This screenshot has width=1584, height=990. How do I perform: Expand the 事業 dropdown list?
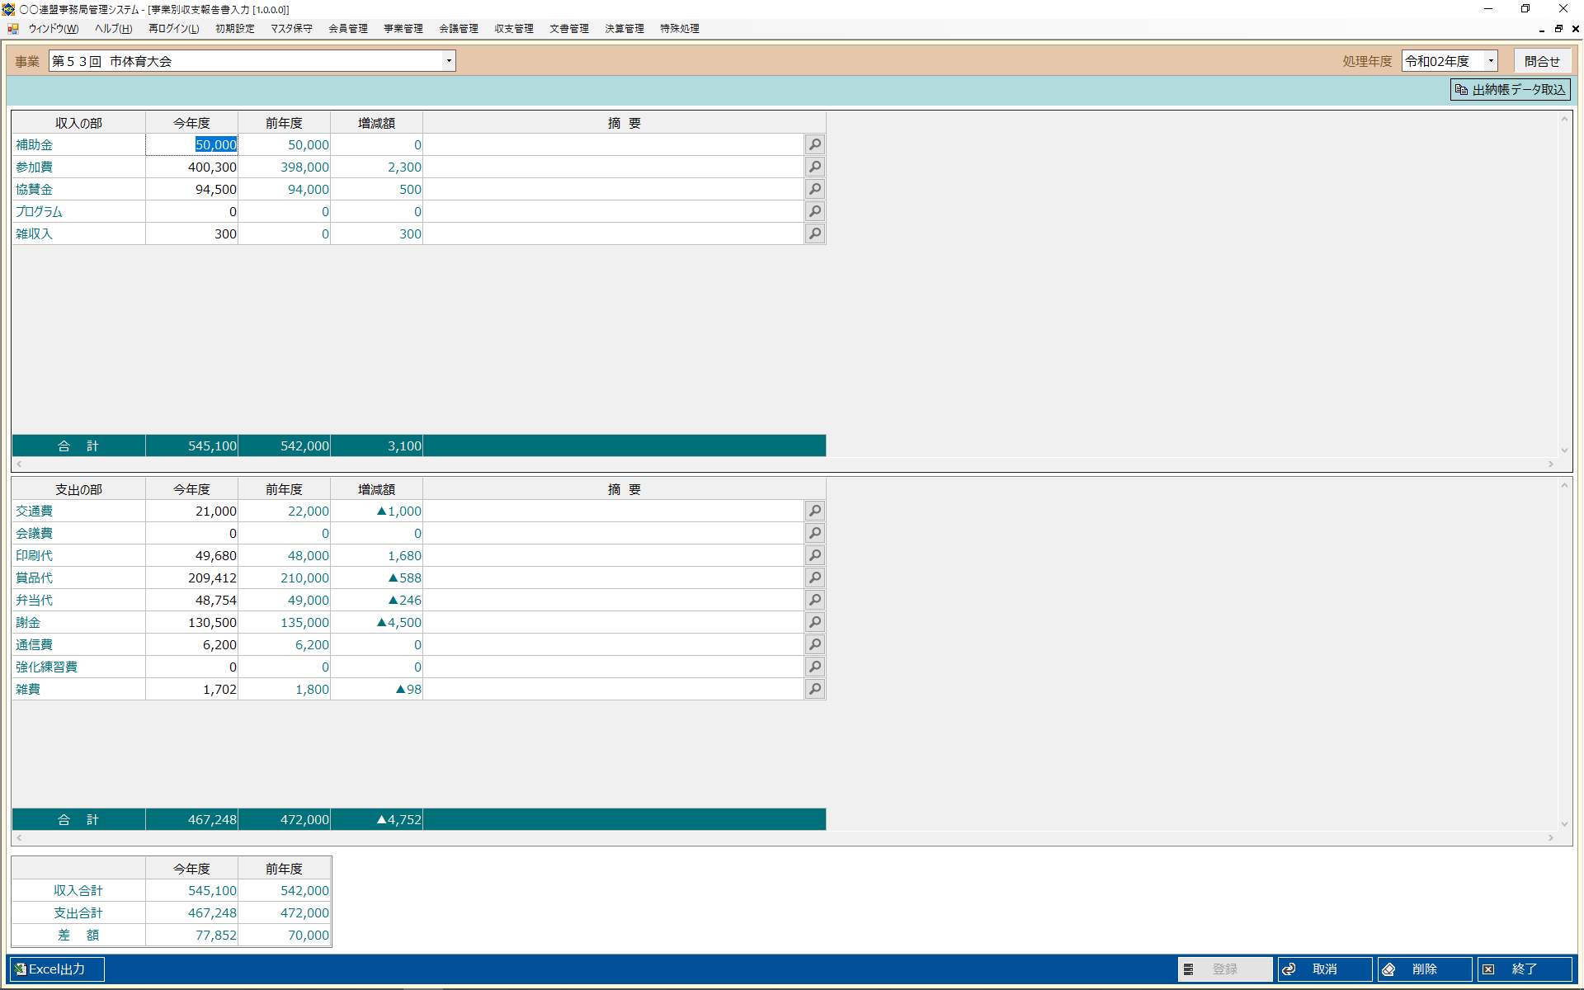[449, 61]
